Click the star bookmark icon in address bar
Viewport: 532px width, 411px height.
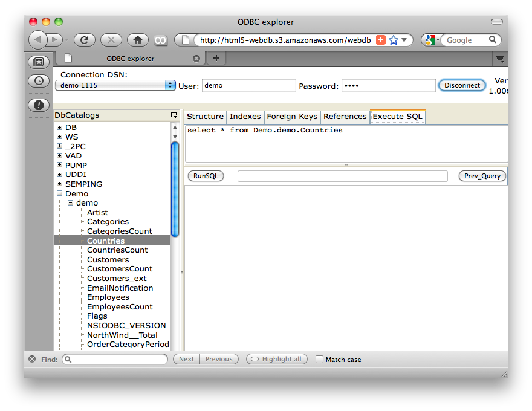(x=394, y=40)
